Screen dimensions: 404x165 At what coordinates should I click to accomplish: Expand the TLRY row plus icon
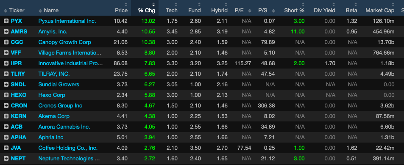pyautogui.click(x=6, y=74)
